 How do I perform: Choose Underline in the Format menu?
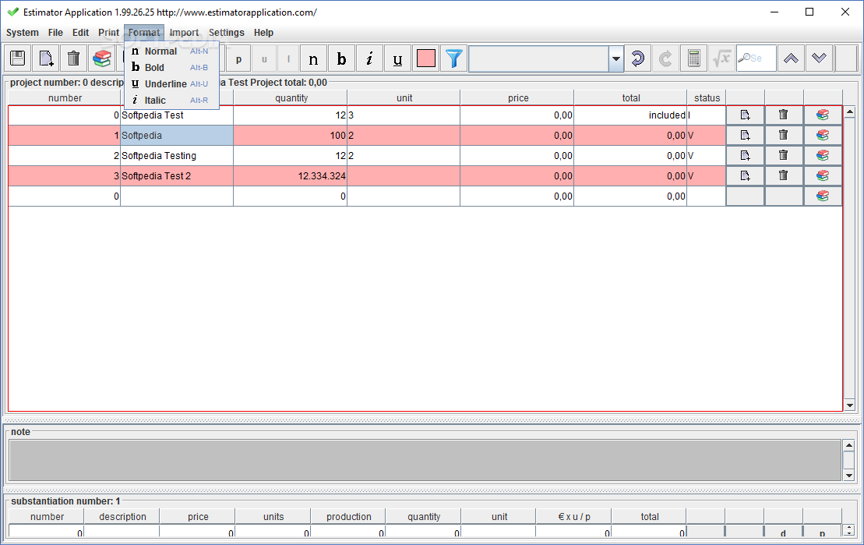(171, 84)
